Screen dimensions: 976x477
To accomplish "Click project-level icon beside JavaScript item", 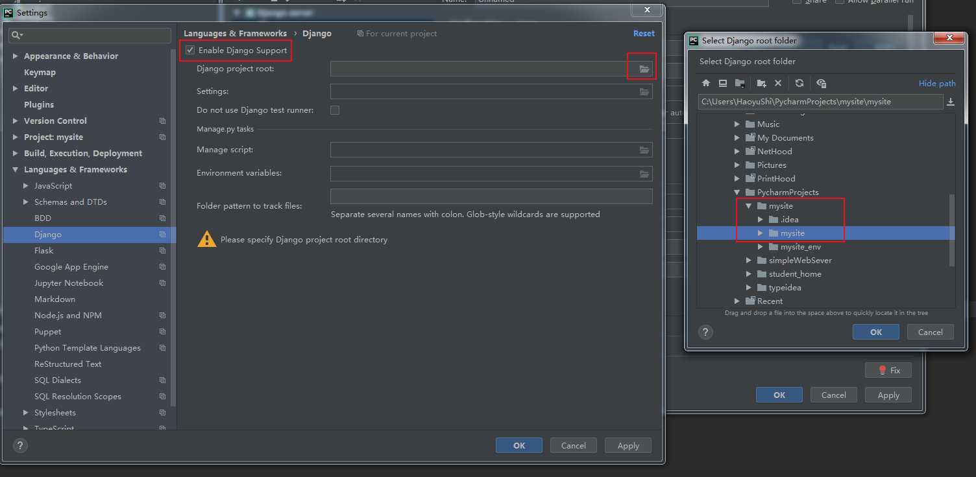I will (x=162, y=186).
